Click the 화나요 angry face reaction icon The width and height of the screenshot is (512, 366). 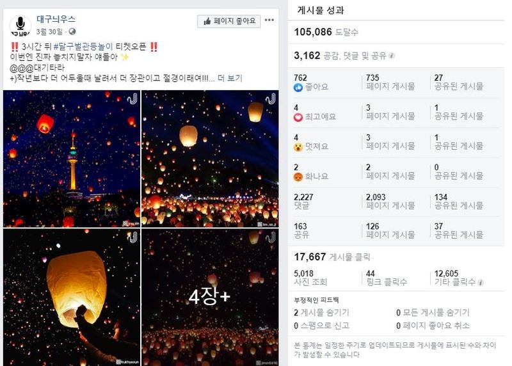pos(298,177)
